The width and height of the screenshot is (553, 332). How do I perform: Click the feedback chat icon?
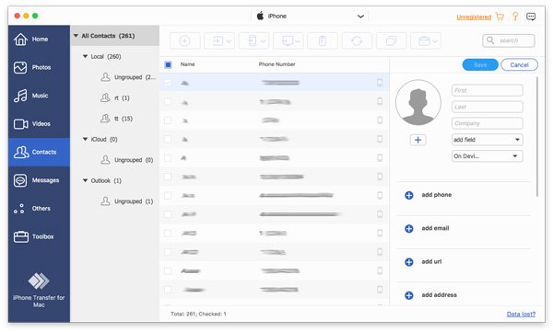(x=531, y=17)
